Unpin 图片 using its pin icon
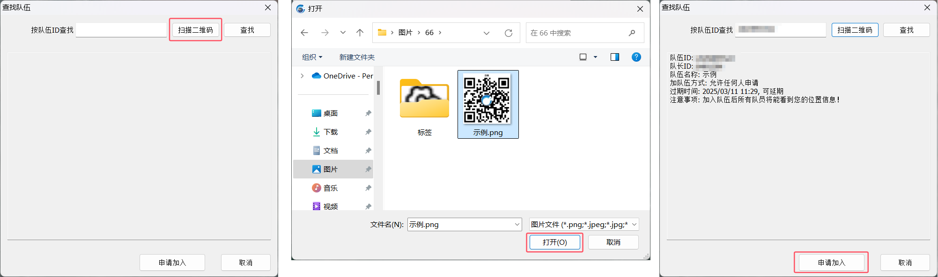This screenshot has width=938, height=277. coord(368,169)
